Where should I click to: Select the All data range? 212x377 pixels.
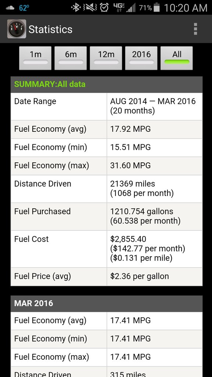(177, 58)
